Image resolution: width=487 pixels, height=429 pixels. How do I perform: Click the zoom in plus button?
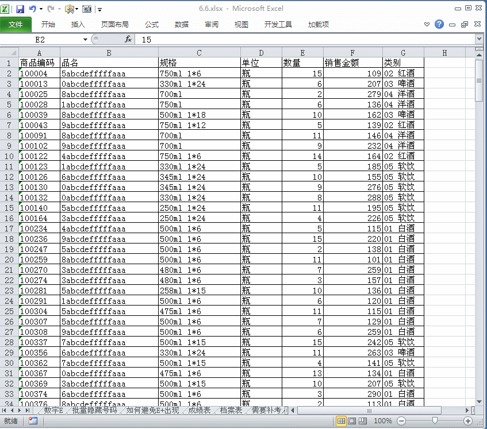468,421
